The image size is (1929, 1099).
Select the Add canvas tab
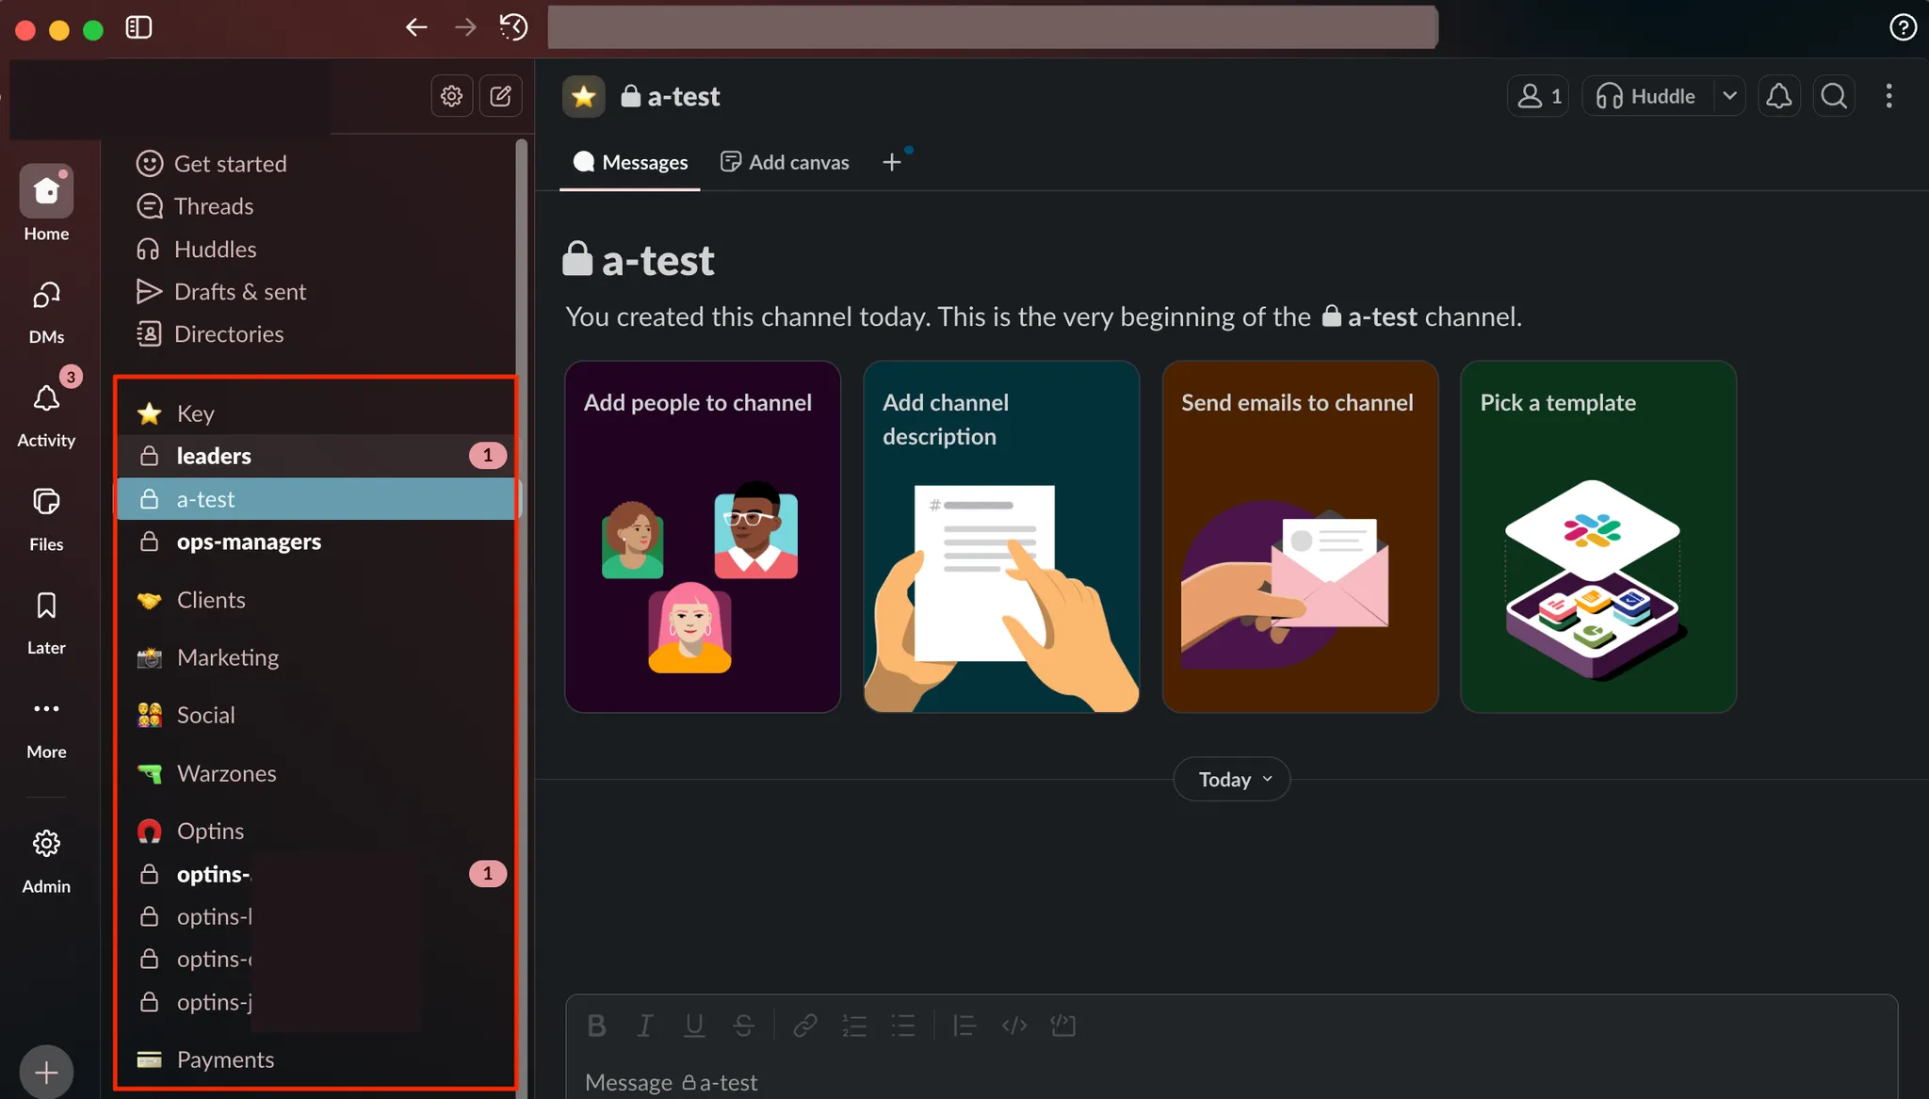click(785, 162)
